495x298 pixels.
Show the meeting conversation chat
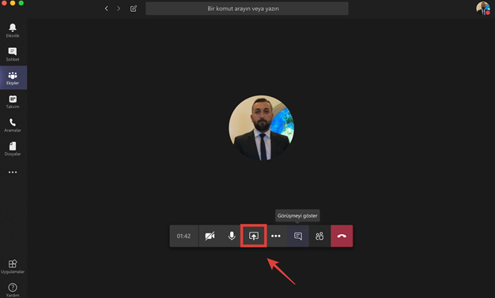[x=297, y=236]
